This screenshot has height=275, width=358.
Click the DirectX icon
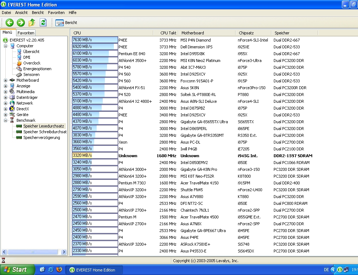tap(12, 109)
